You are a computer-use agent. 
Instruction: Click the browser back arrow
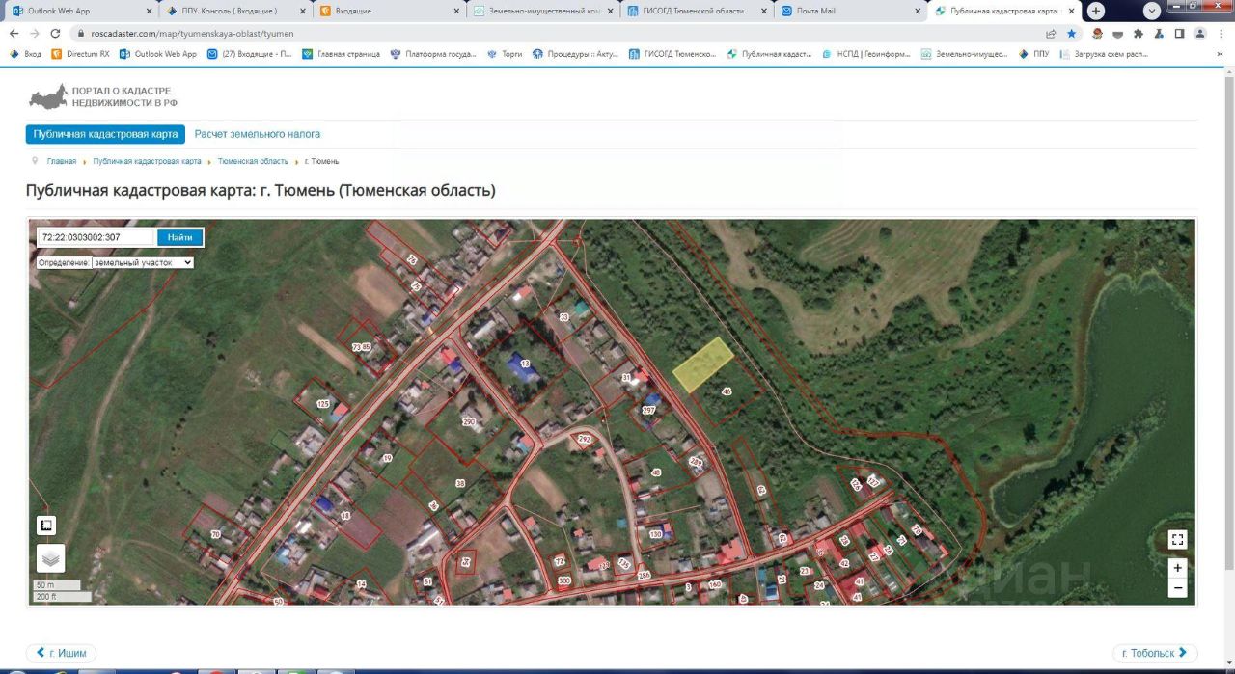(14, 33)
